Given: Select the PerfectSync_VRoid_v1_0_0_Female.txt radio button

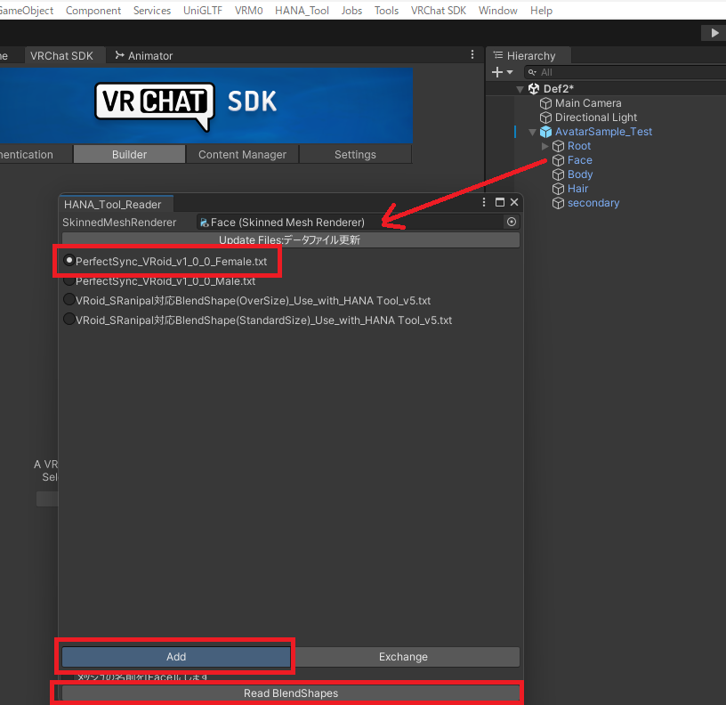Looking at the screenshot, I should tap(69, 260).
